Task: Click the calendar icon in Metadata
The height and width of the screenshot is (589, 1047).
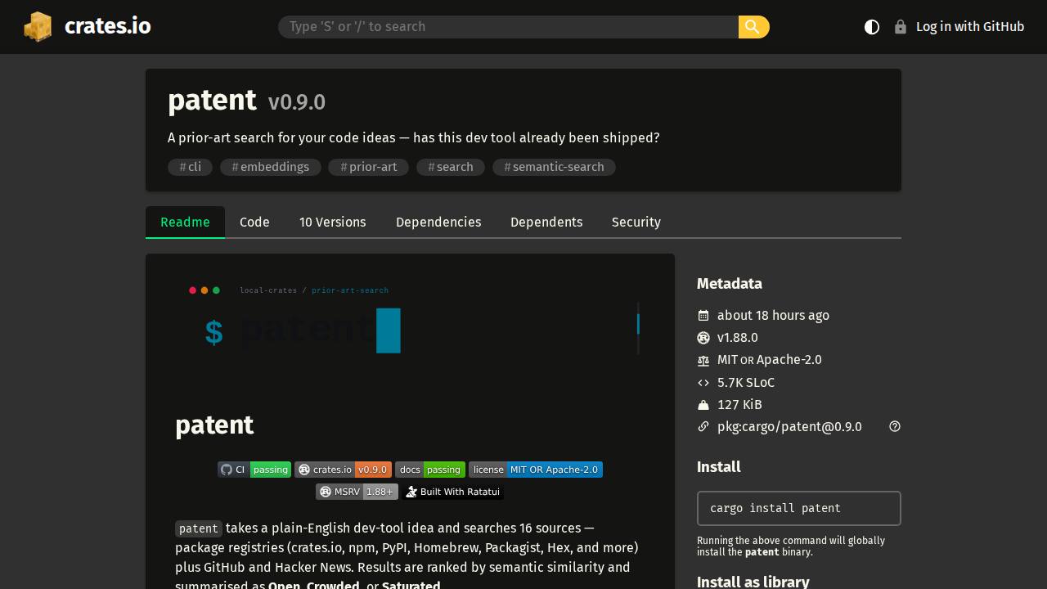Action: coord(703,316)
